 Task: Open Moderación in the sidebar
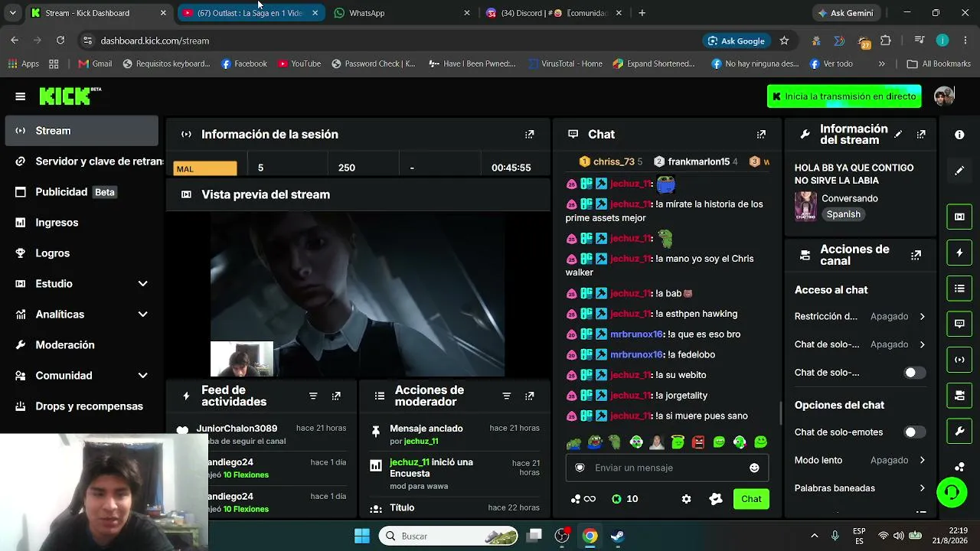tap(81, 345)
